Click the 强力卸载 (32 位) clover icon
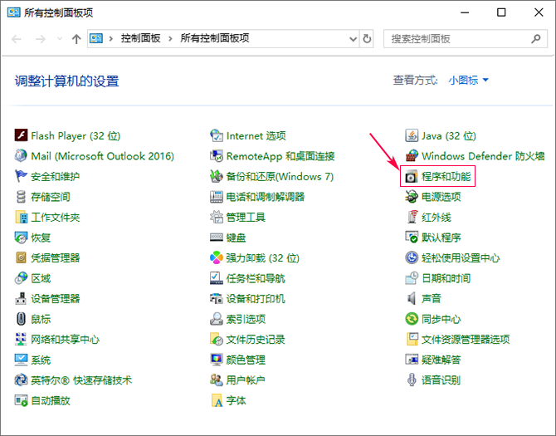The width and height of the screenshot is (556, 436). coord(217,257)
